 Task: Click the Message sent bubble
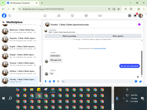(56, 60)
